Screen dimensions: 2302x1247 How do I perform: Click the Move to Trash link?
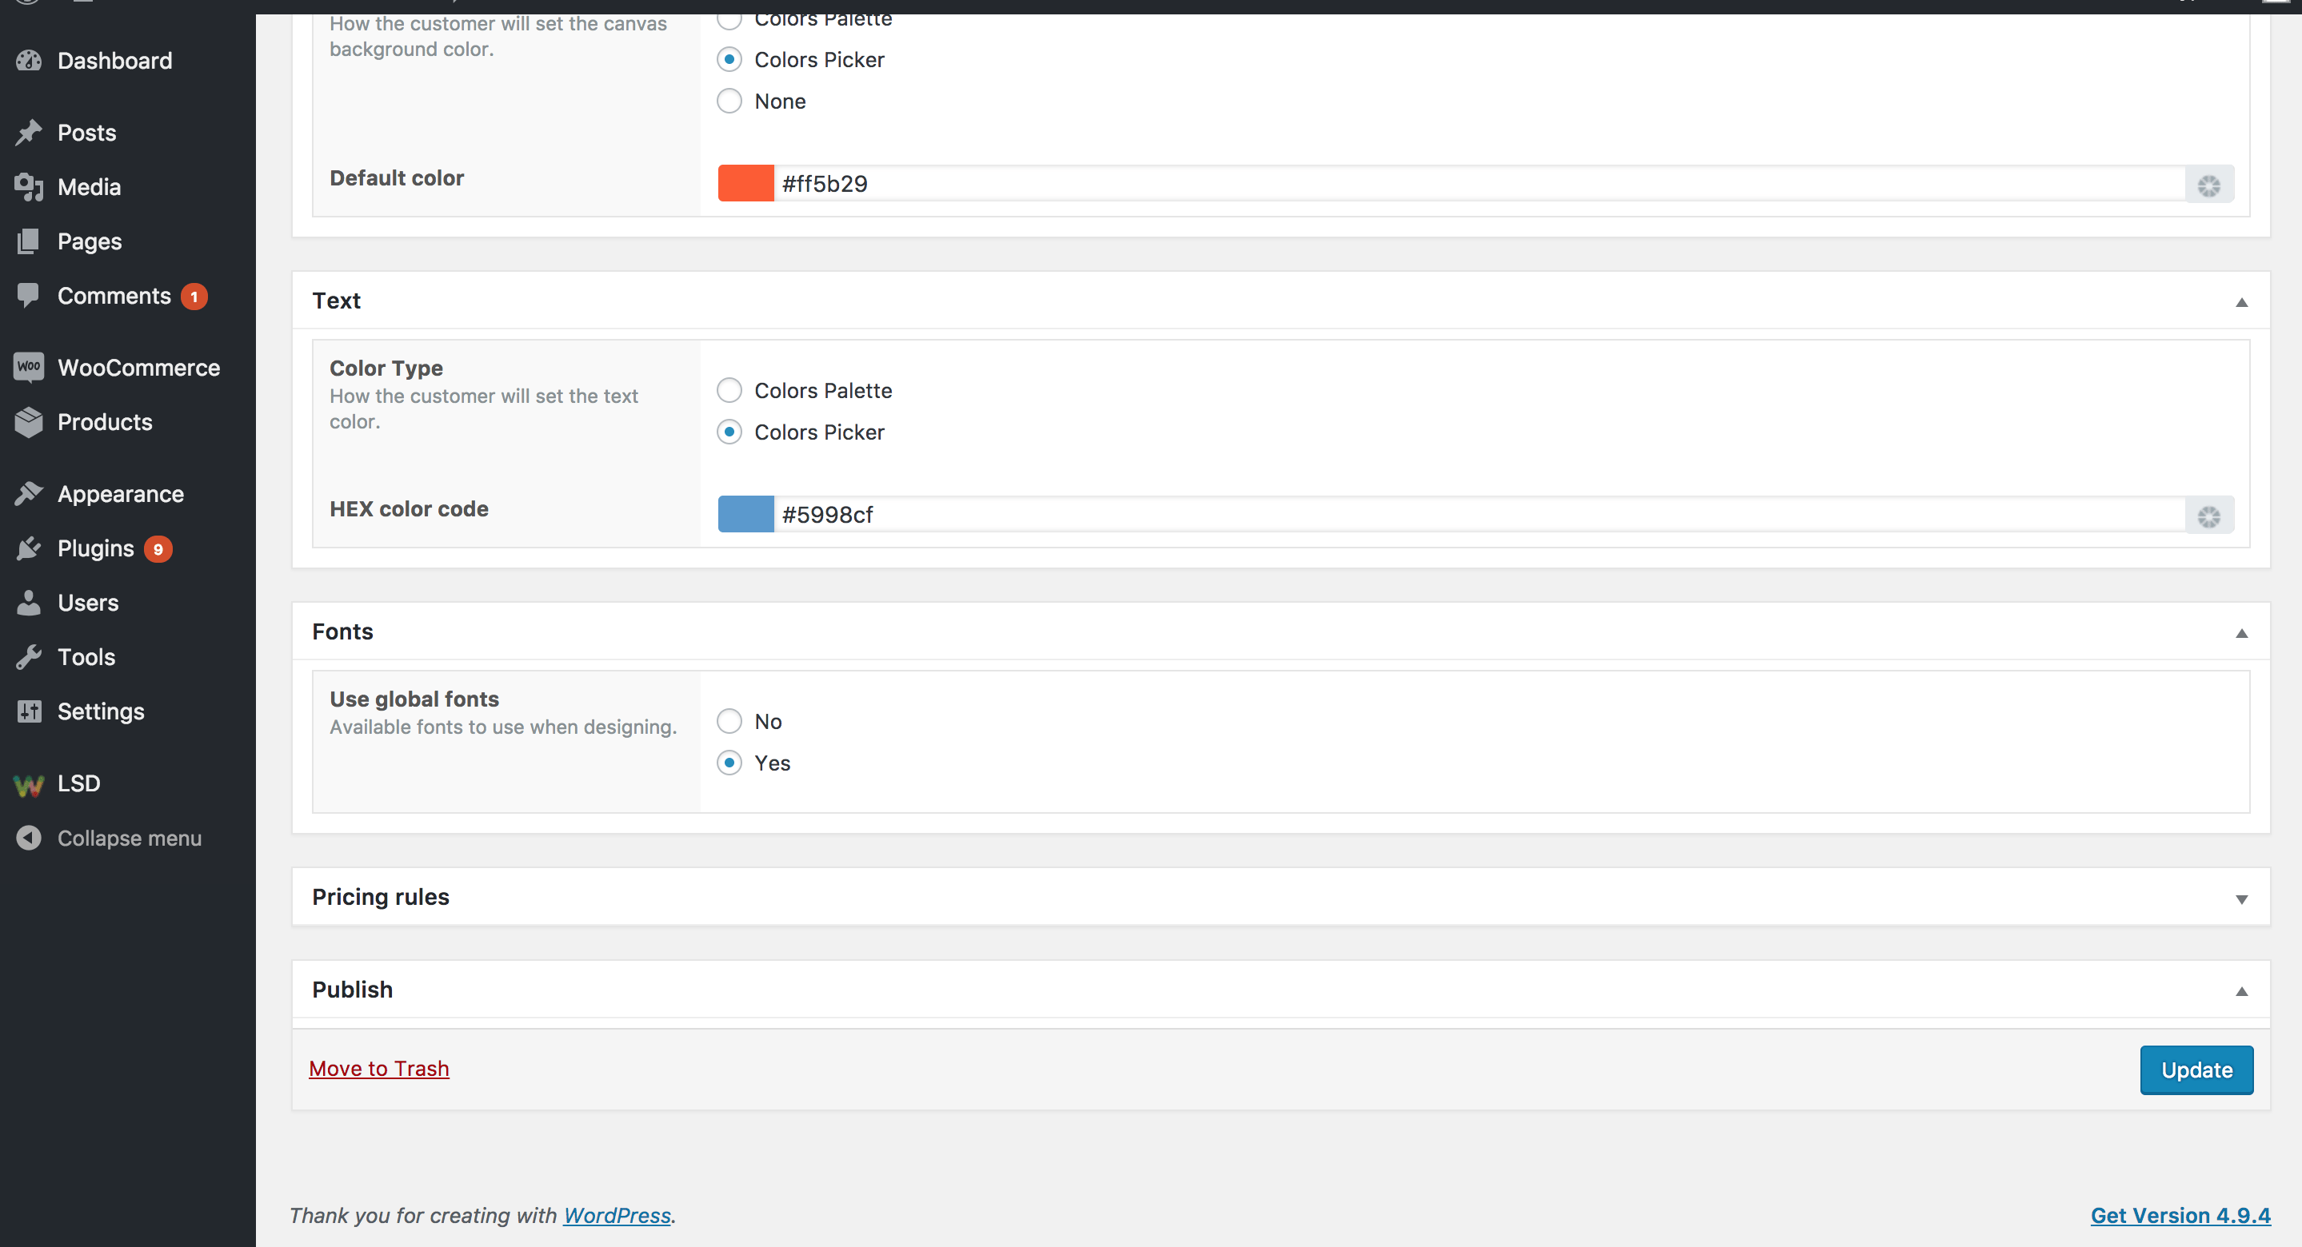[379, 1069]
